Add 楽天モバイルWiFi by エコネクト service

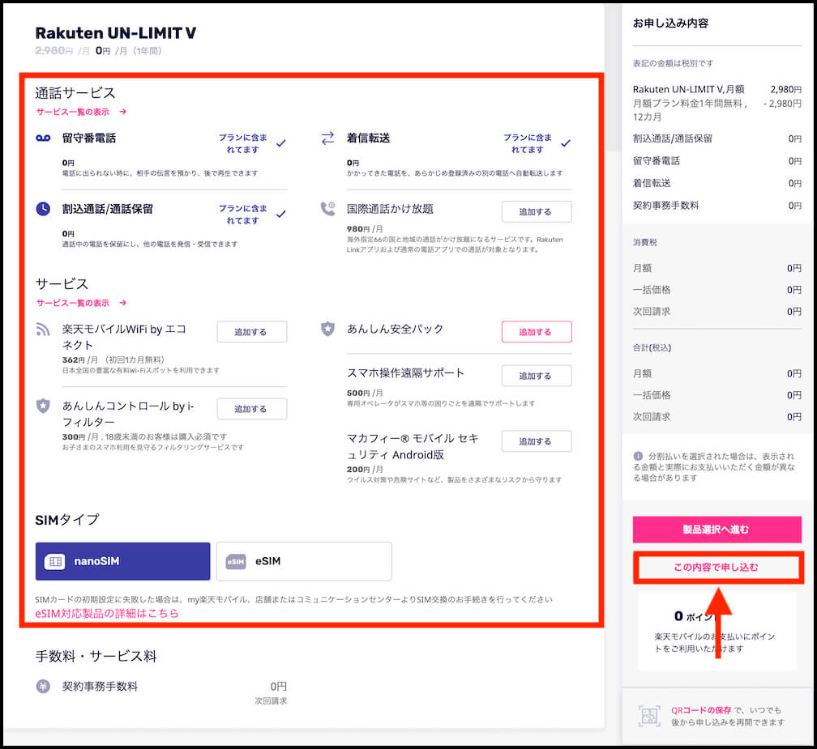pos(252,331)
